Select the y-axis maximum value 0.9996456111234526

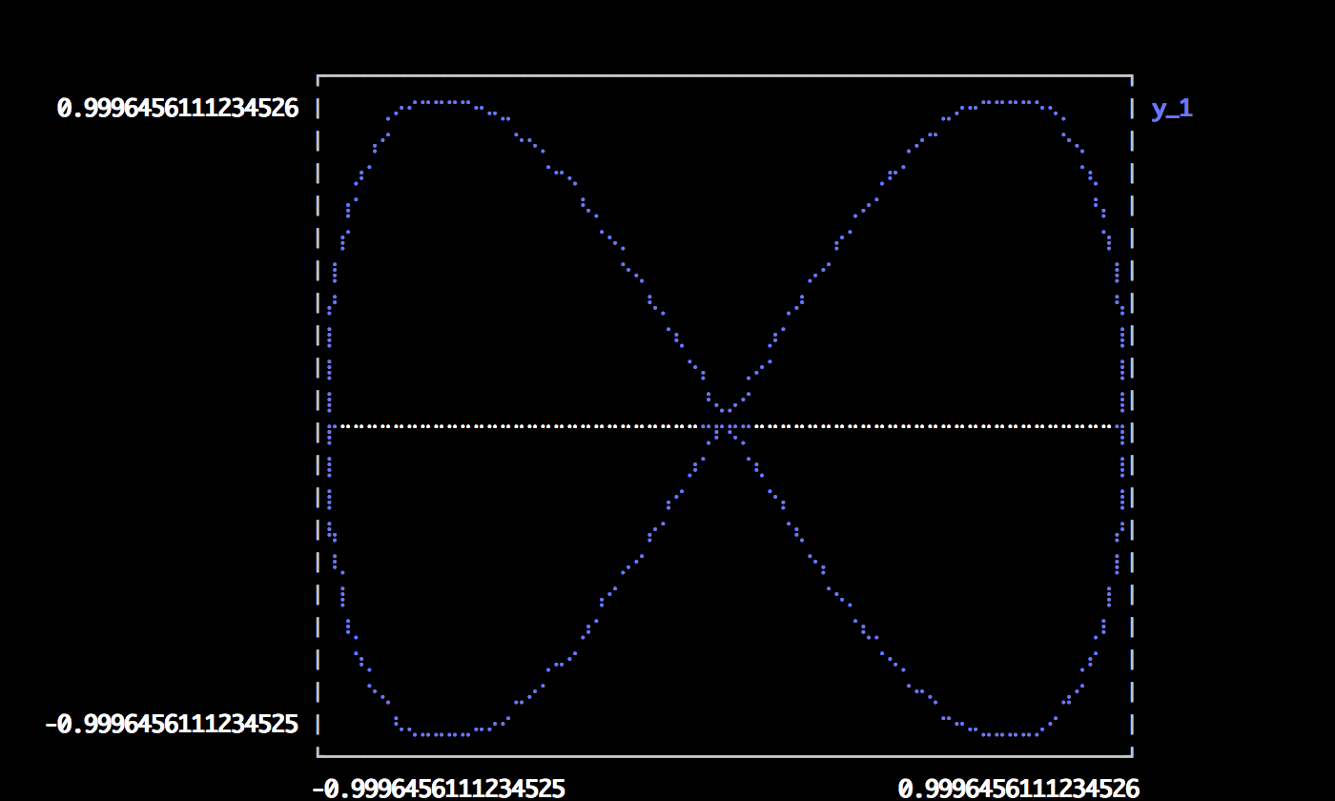click(x=177, y=109)
